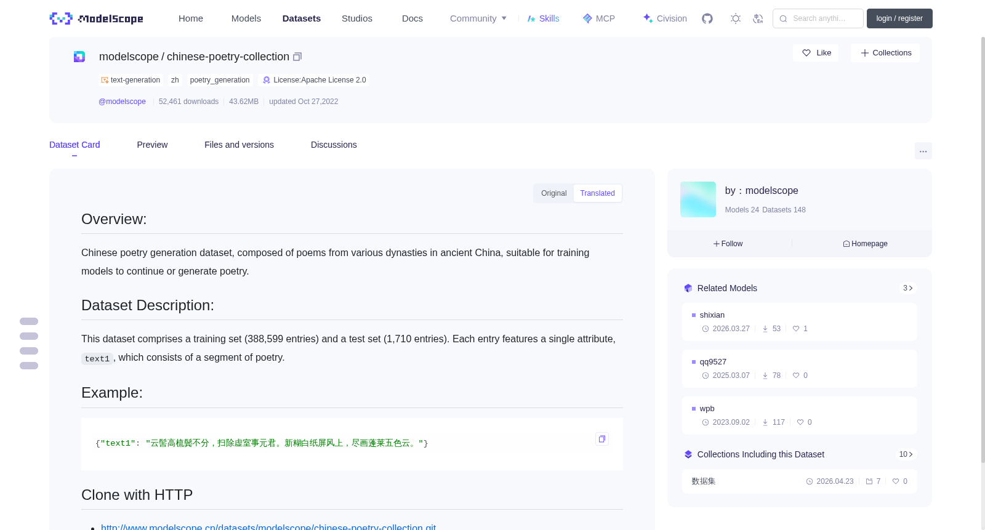985x530 pixels.
Task: Switch language with the translate icon
Action: pos(758,18)
